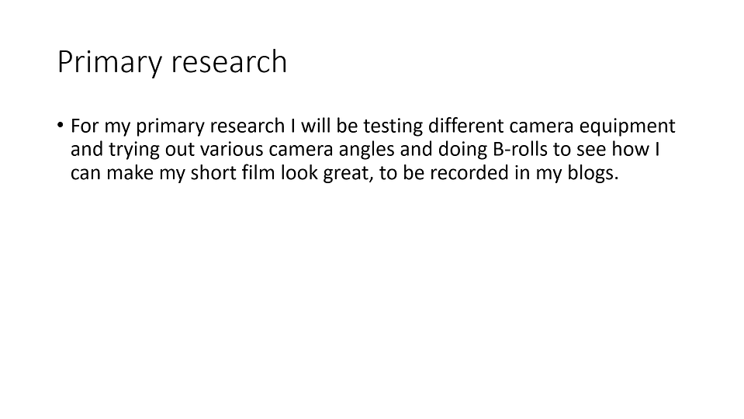The image size is (744, 419).
Task: Click the word "various" in the body text
Action: click(231, 150)
